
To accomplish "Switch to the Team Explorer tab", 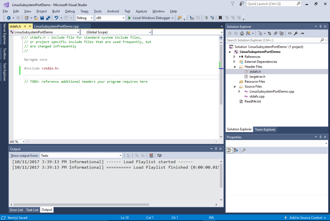I will coord(265,129).
